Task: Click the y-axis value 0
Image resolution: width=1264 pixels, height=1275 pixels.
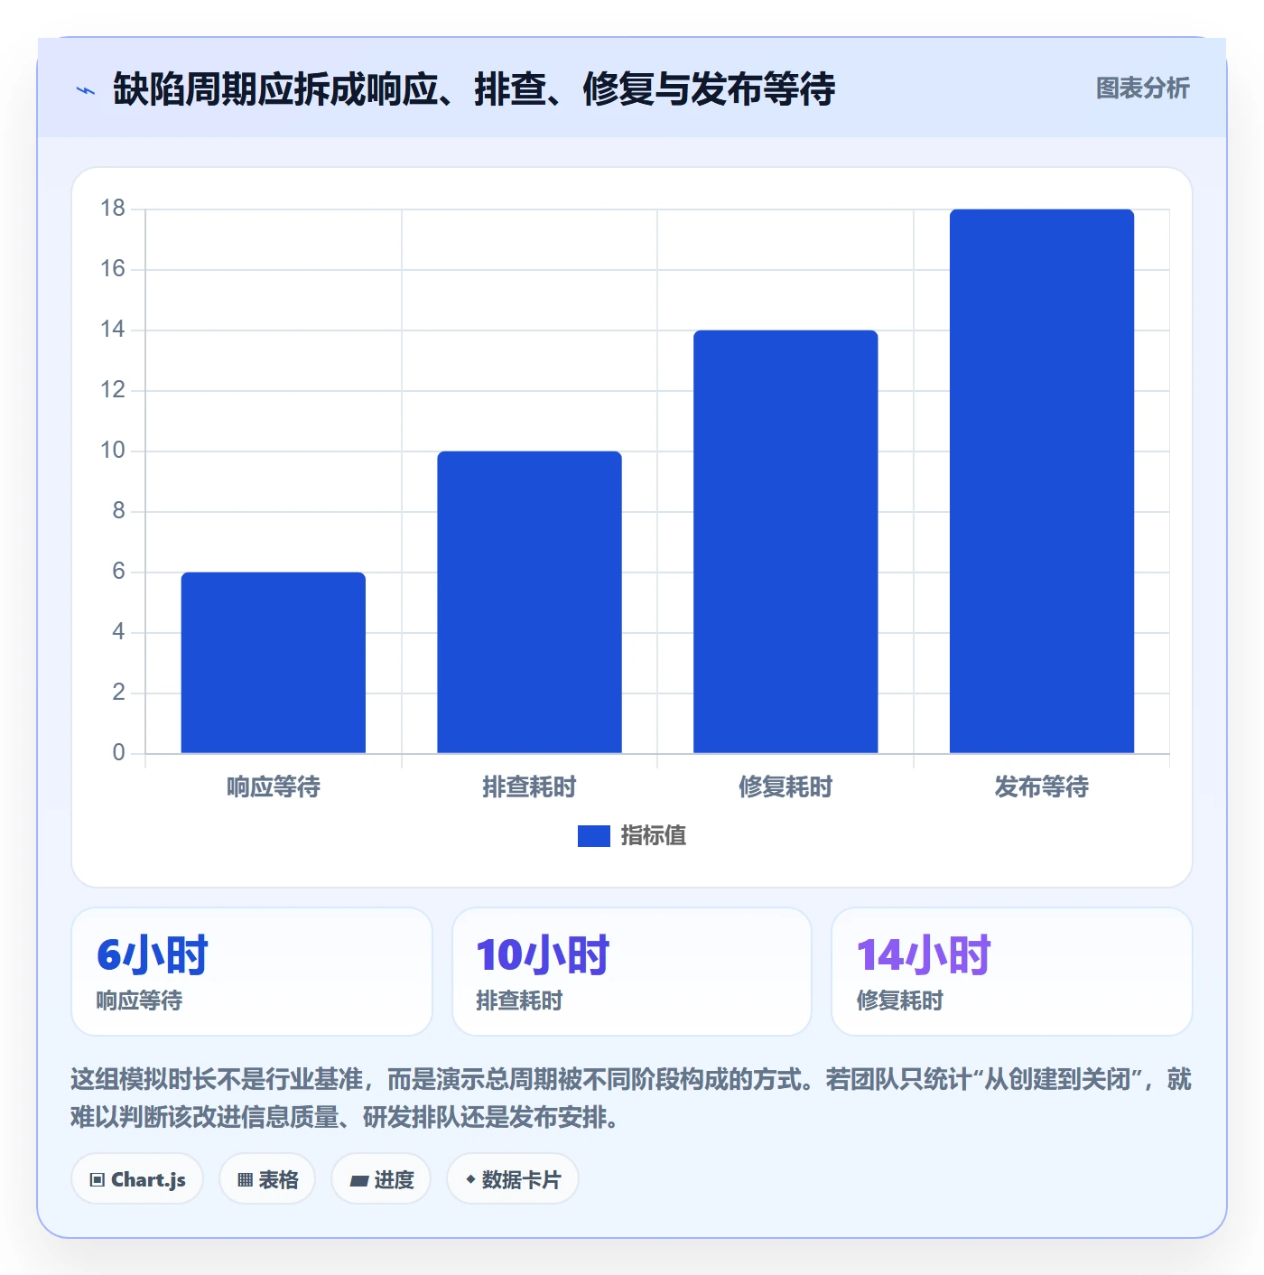Action: 118,753
